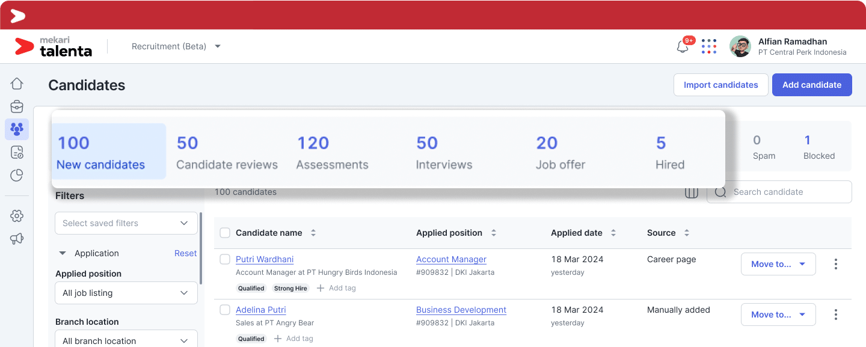Open the notification bell with 9+ badge
The image size is (866, 347).
pos(682,46)
